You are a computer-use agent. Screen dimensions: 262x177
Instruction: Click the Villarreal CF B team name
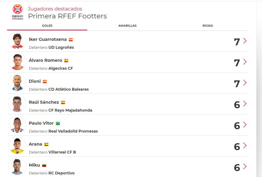[x=62, y=152]
